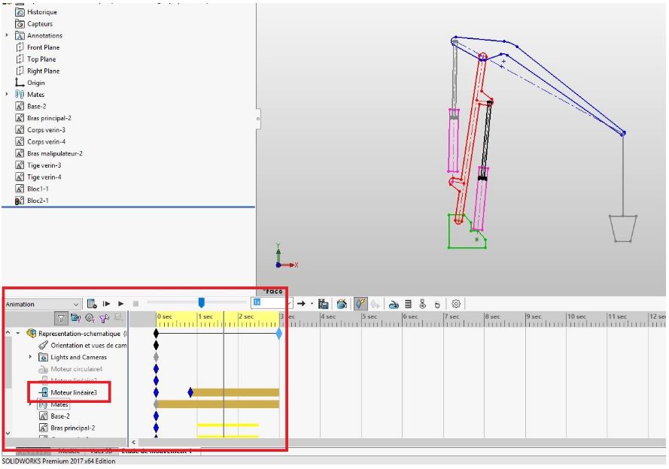Click the Spring icon in motion toolbar
The height and width of the screenshot is (469, 669).
pos(409,304)
